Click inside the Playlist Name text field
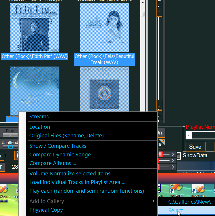This screenshot has height=216, width=215. pos(203,135)
